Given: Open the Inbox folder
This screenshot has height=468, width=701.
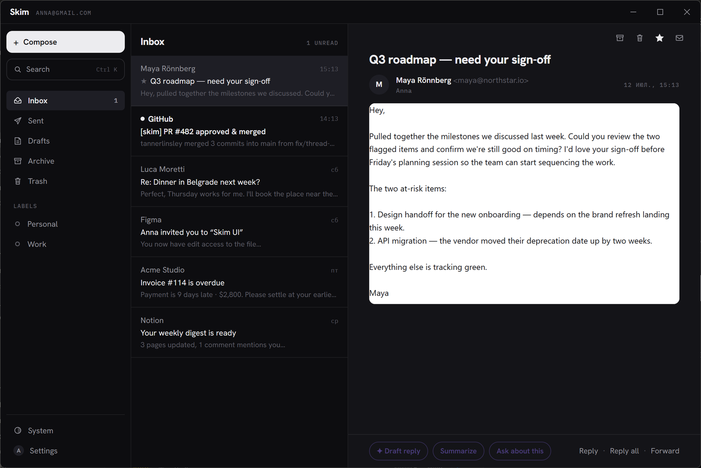Looking at the screenshot, I should coord(65,101).
